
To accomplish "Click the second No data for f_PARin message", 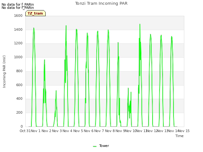I will [x=18, y=8].
